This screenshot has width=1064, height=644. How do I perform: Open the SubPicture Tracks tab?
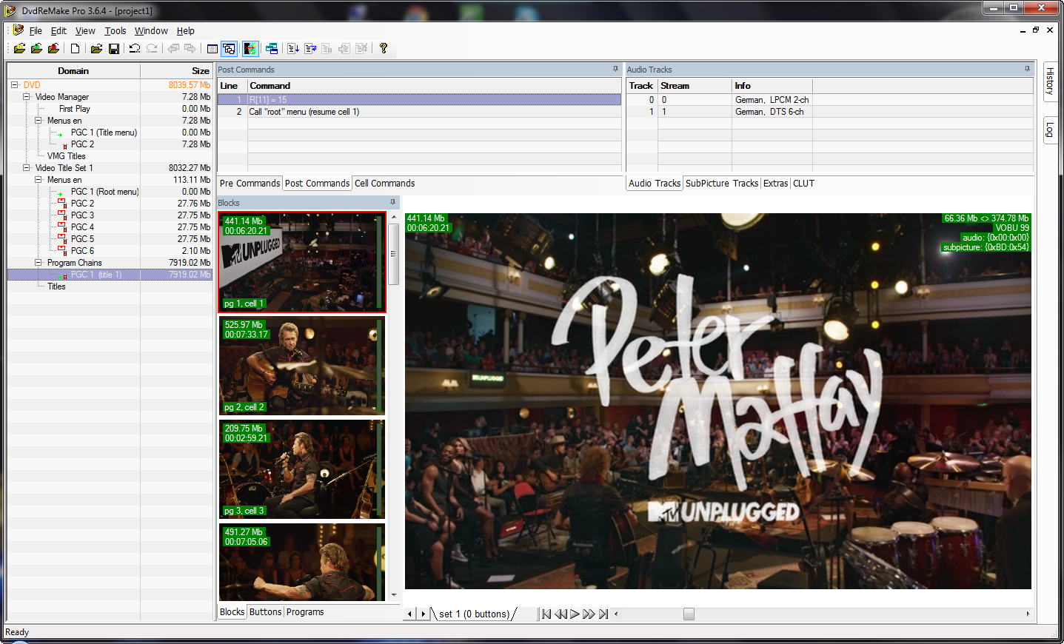coord(721,184)
